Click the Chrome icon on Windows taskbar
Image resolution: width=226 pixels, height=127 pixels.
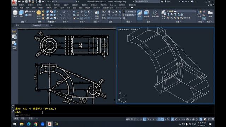click(36, 124)
